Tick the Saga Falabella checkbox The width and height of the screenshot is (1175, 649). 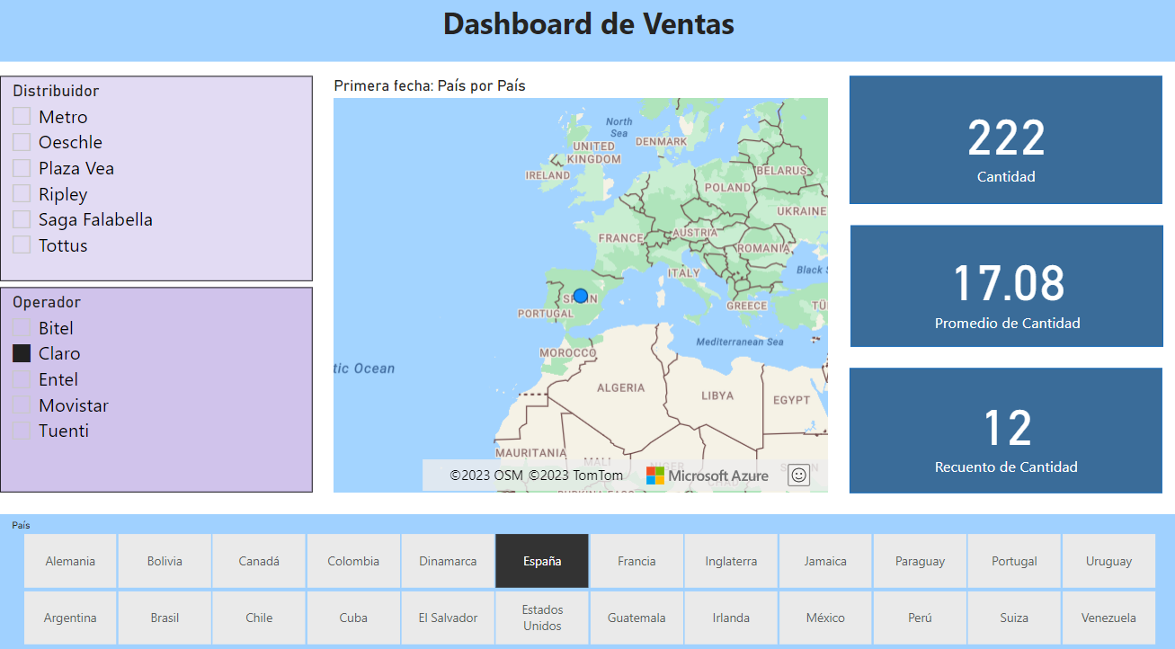click(22, 219)
